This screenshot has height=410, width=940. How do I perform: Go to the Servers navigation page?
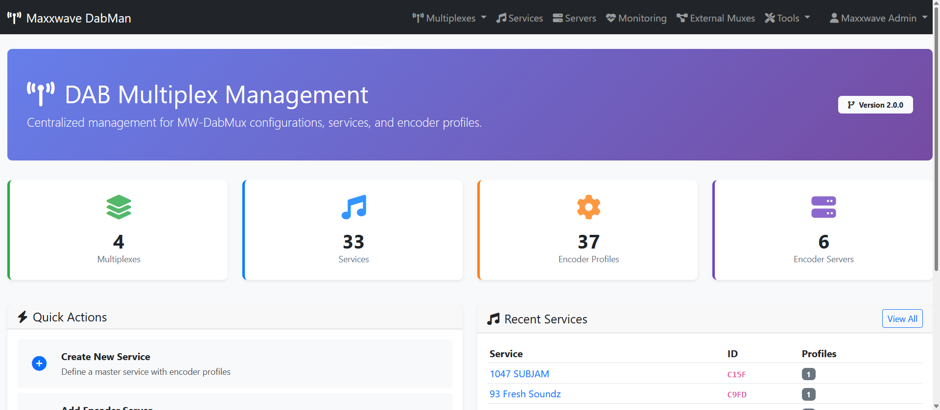574,18
